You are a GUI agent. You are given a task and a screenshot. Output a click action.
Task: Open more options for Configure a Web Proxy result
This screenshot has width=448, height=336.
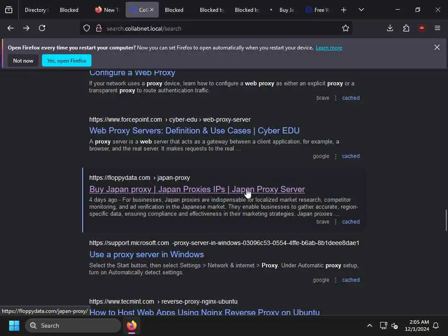[336, 98]
